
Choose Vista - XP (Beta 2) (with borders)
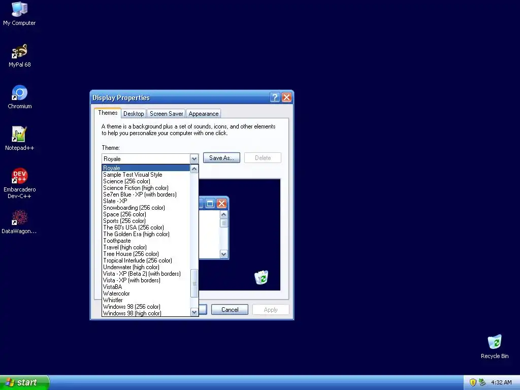click(146, 274)
